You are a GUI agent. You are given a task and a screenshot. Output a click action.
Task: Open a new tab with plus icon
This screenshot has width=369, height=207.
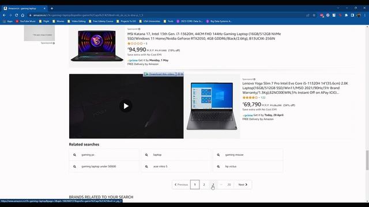click(52, 9)
